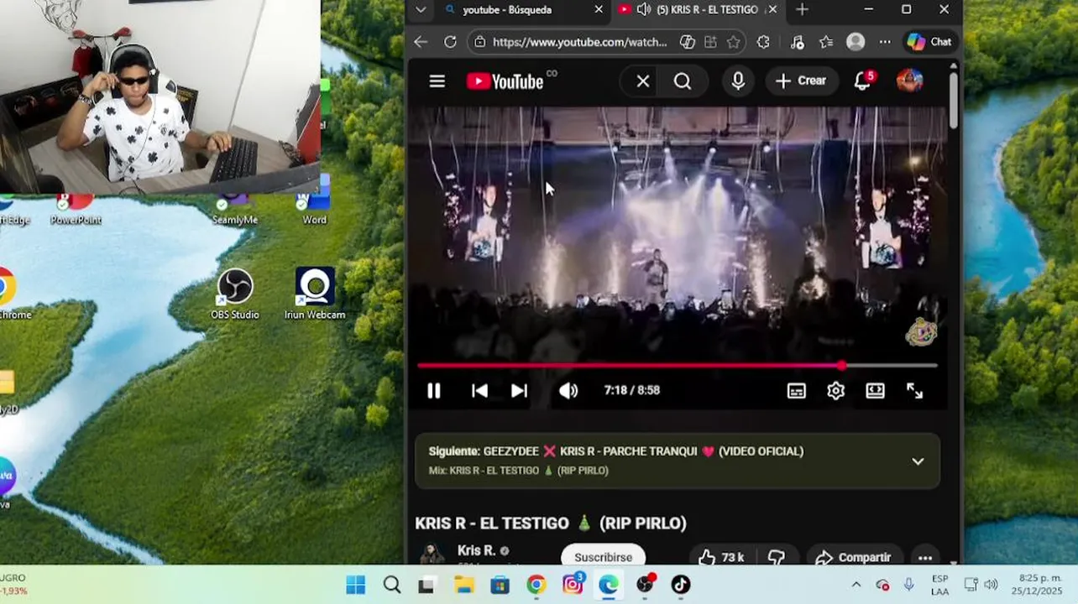This screenshot has width=1078, height=604.
Task: Open a new browser tab
Action: tap(802, 10)
